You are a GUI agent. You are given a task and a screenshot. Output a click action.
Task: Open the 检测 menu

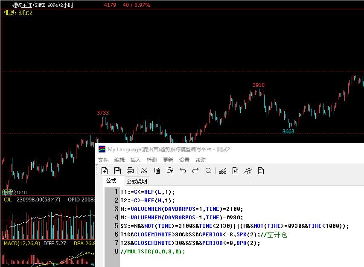point(152,160)
